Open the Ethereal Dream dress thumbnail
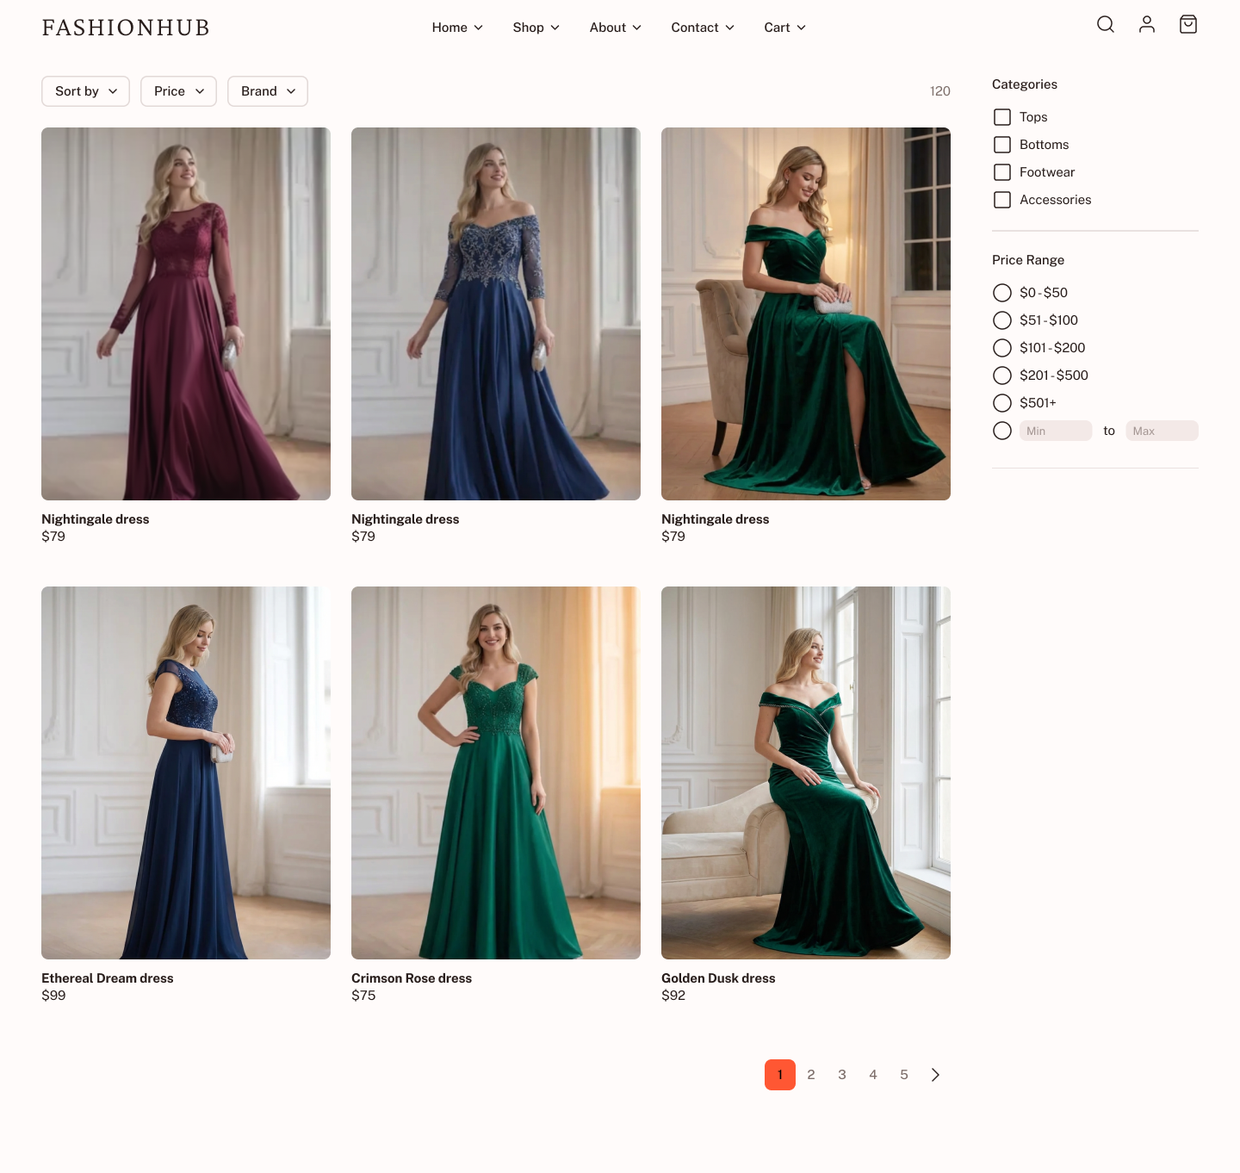 click(x=185, y=773)
